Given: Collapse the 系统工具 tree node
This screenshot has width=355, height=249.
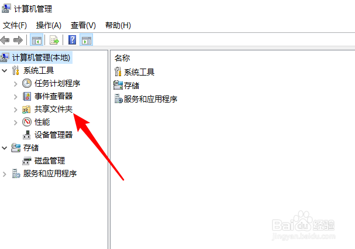Looking at the screenshot, I should coord(5,71).
